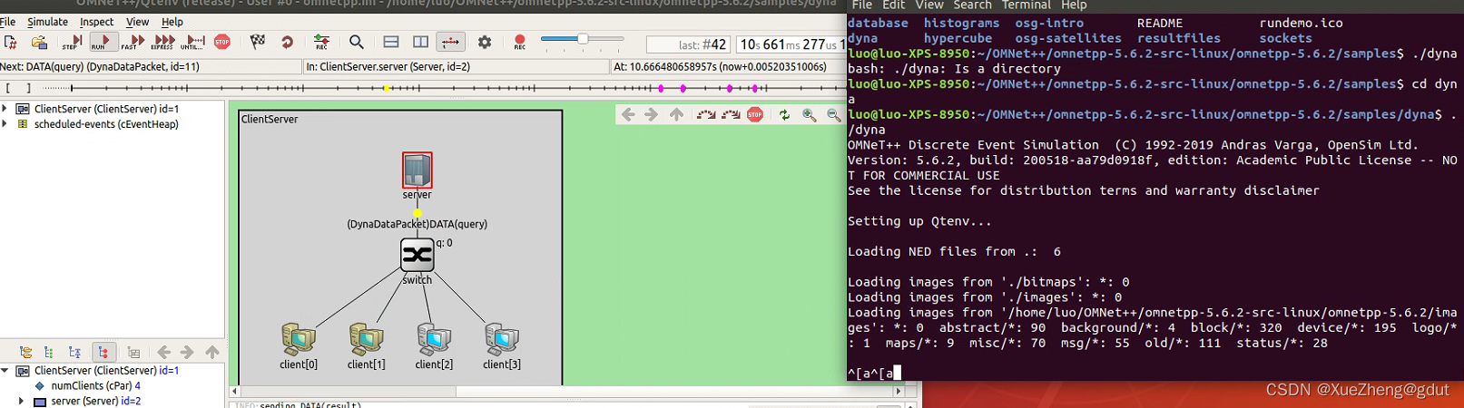Click the Step simulation button

pyautogui.click(x=72, y=42)
